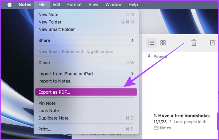Click Export as PDF…
Viewport: 219px width, 140px height.
click(x=86, y=92)
